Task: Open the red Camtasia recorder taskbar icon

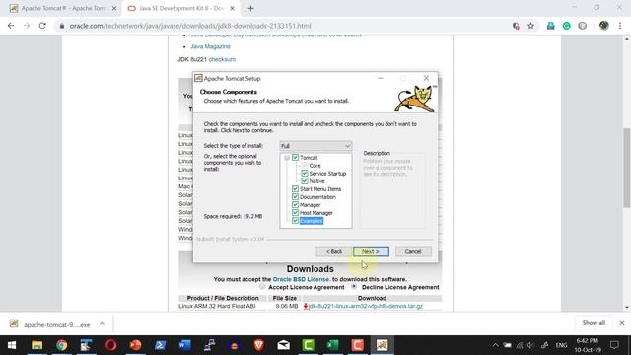Action: [357, 345]
